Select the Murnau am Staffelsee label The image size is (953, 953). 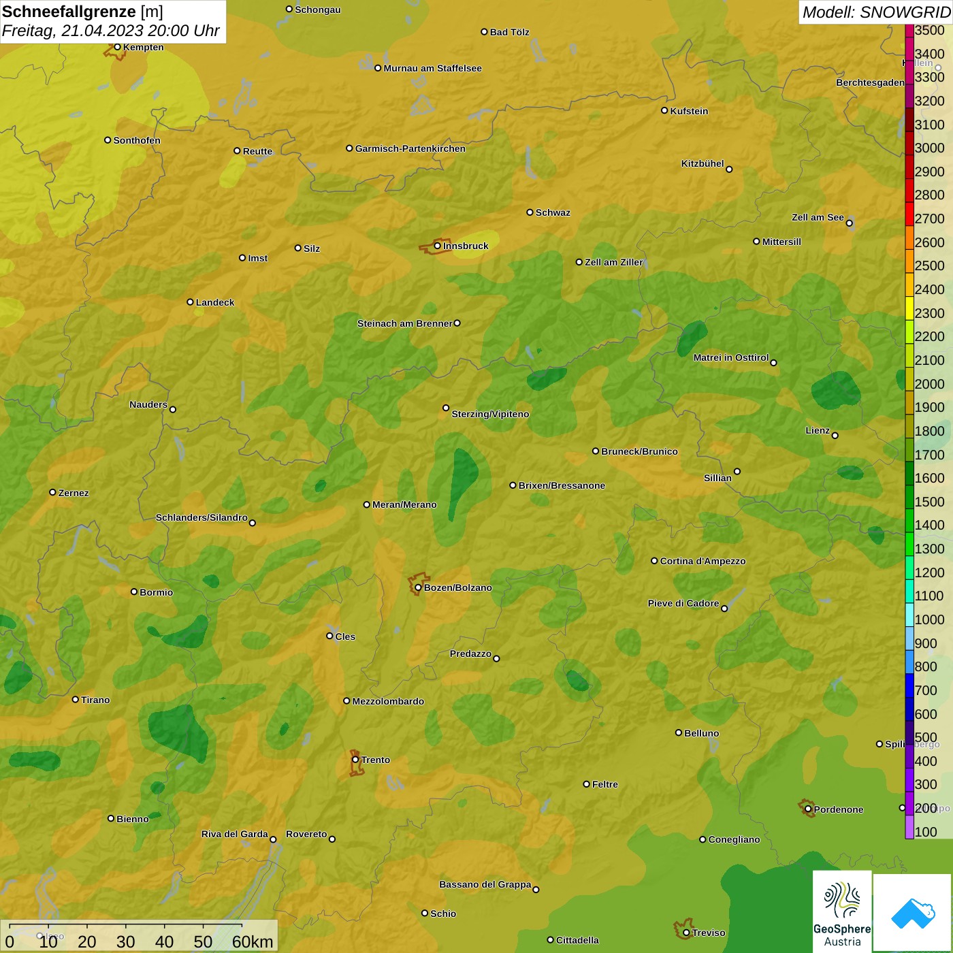tap(432, 68)
